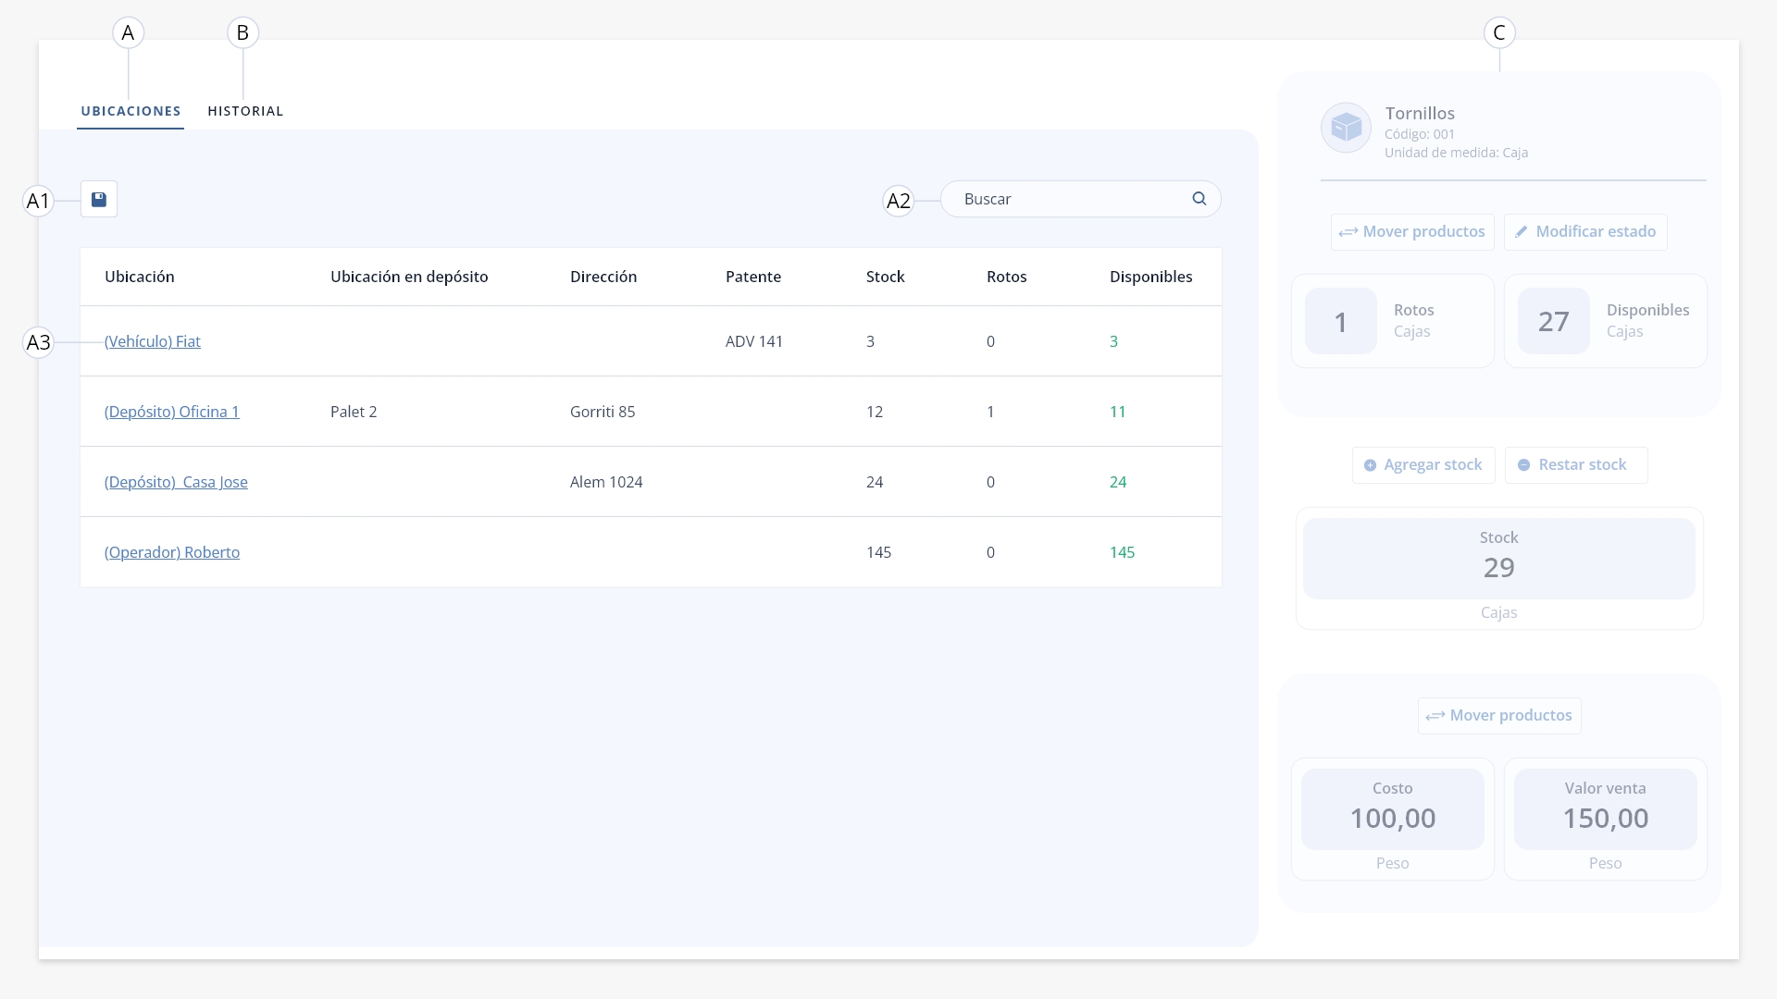1777x999 pixels.
Task: Click the save disk icon button
Action: (99, 199)
